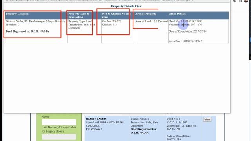Click the 'PS: KOTWALI' text
Image resolution: width=251 pixels, height=141 pixels.
click(x=94, y=129)
